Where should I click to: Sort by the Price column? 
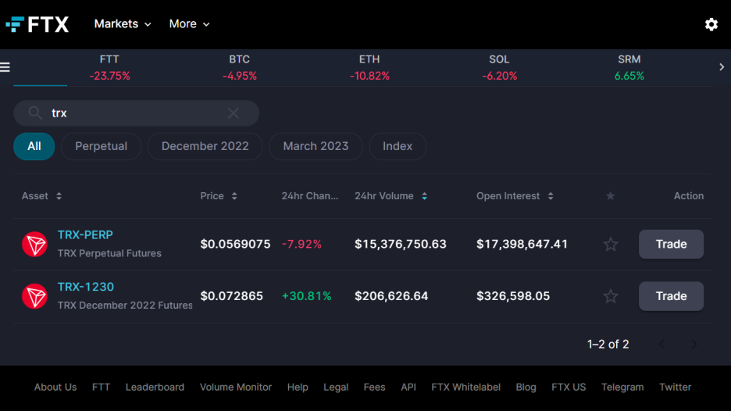(219, 196)
